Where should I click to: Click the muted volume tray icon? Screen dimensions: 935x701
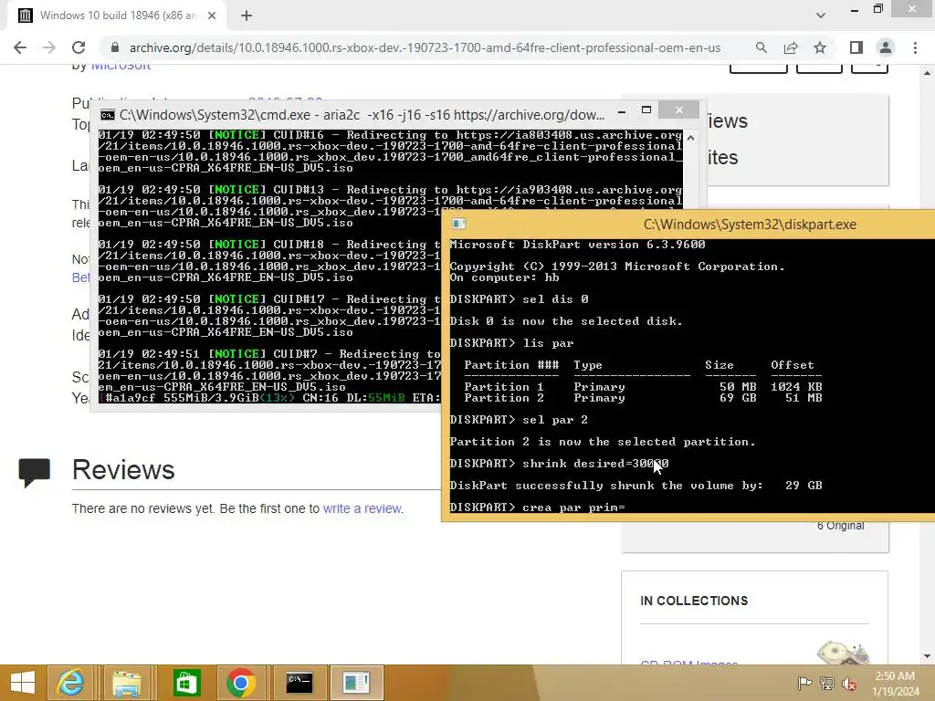[848, 683]
